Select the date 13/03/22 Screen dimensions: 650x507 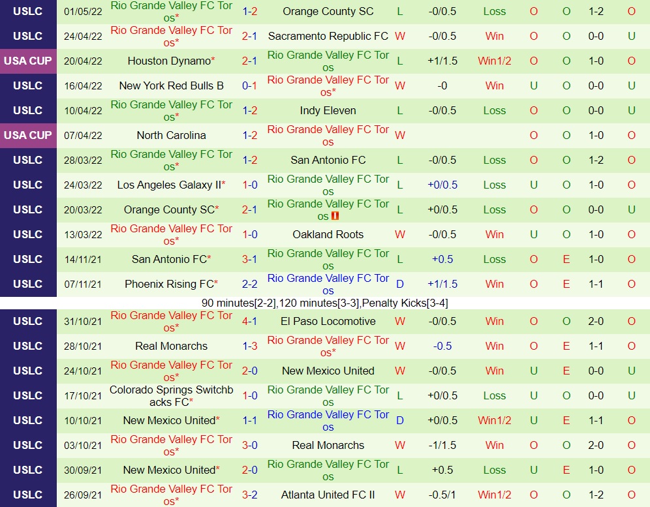[x=83, y=235]
